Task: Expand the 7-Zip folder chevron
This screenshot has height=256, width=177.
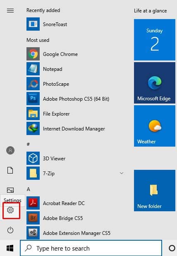Action: point(122,173)
